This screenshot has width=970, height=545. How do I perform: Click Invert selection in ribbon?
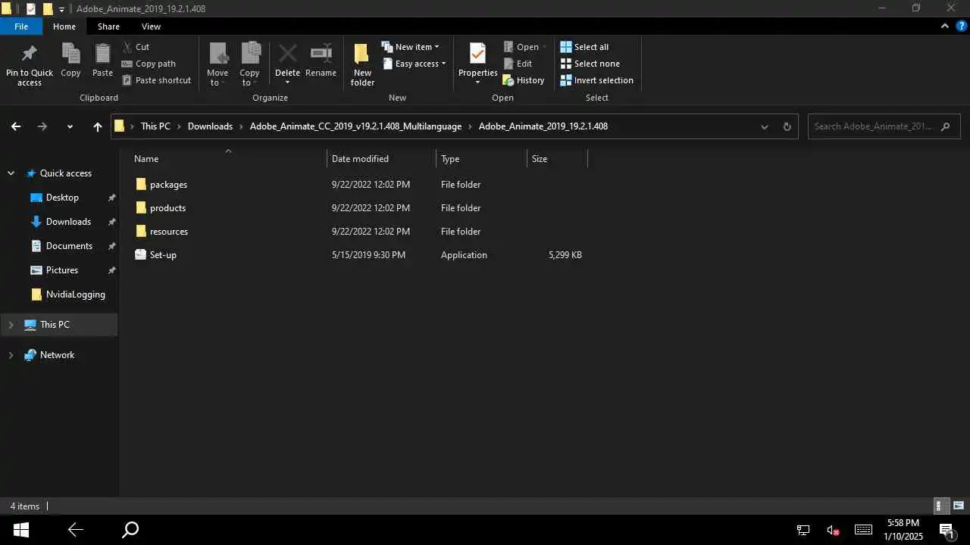[x=596, y=80]
